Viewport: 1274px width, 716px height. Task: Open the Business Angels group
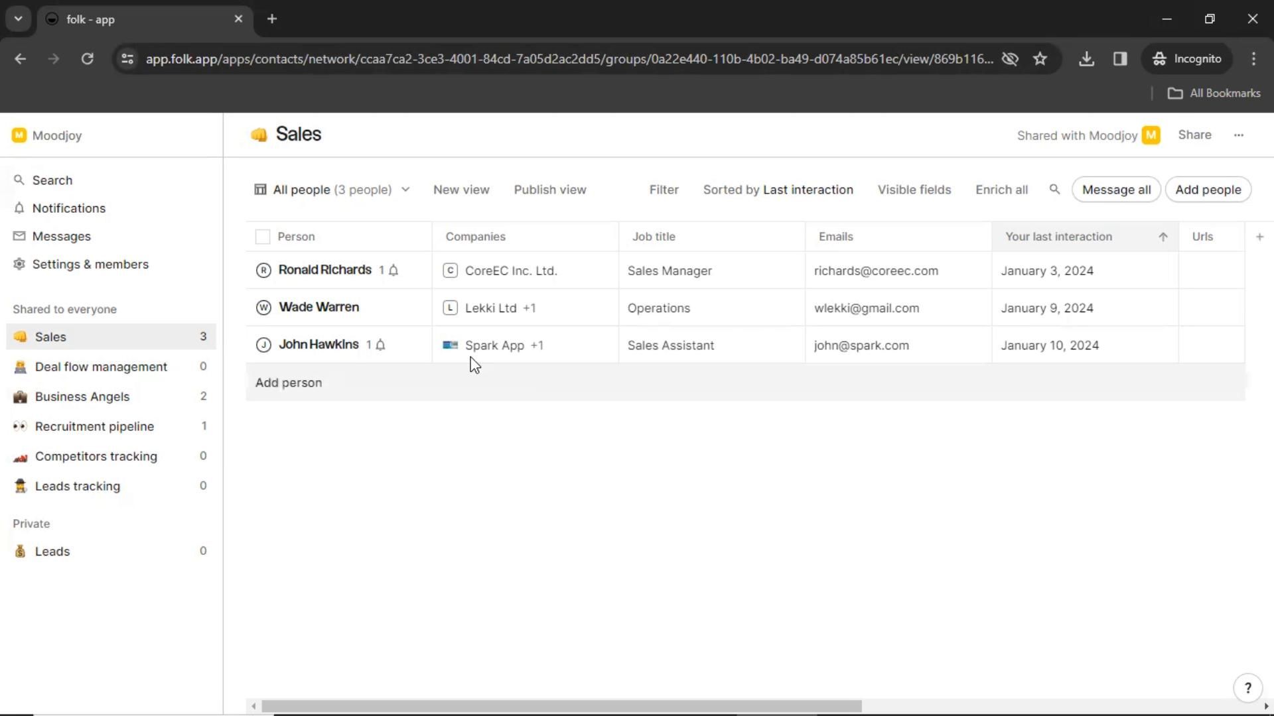(x=82, y=396)
